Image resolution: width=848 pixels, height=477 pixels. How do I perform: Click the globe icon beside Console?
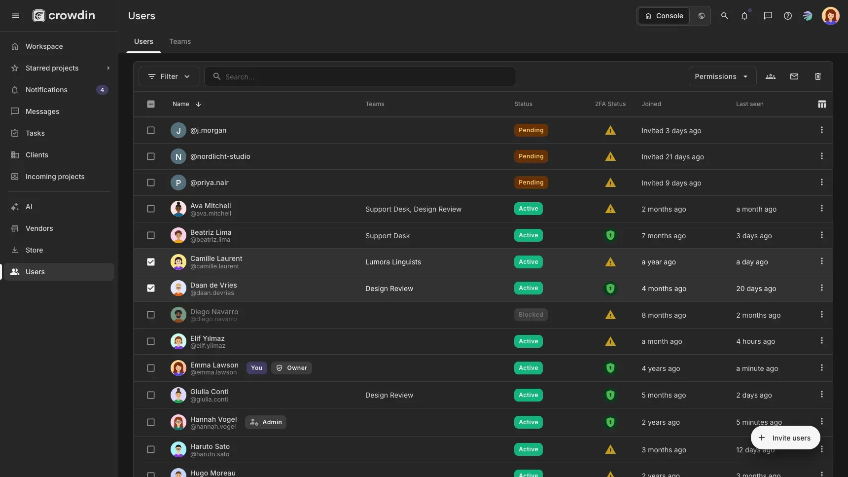(x=701, y=16)
